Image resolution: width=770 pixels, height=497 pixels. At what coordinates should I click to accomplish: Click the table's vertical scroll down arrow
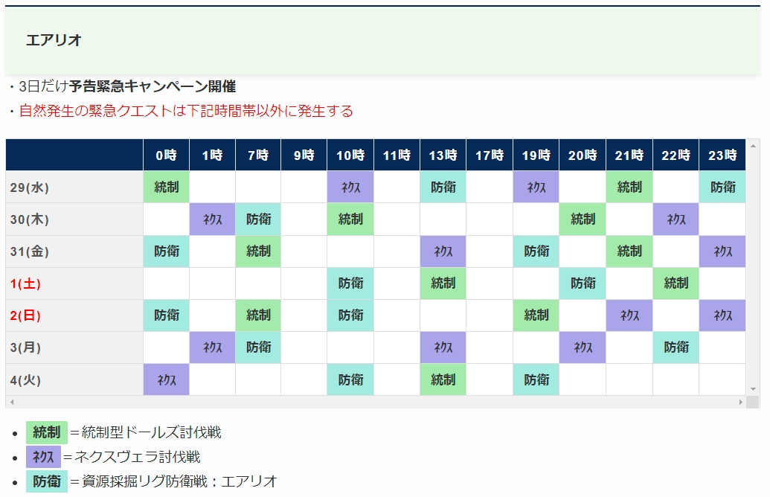tap(753, 389)
